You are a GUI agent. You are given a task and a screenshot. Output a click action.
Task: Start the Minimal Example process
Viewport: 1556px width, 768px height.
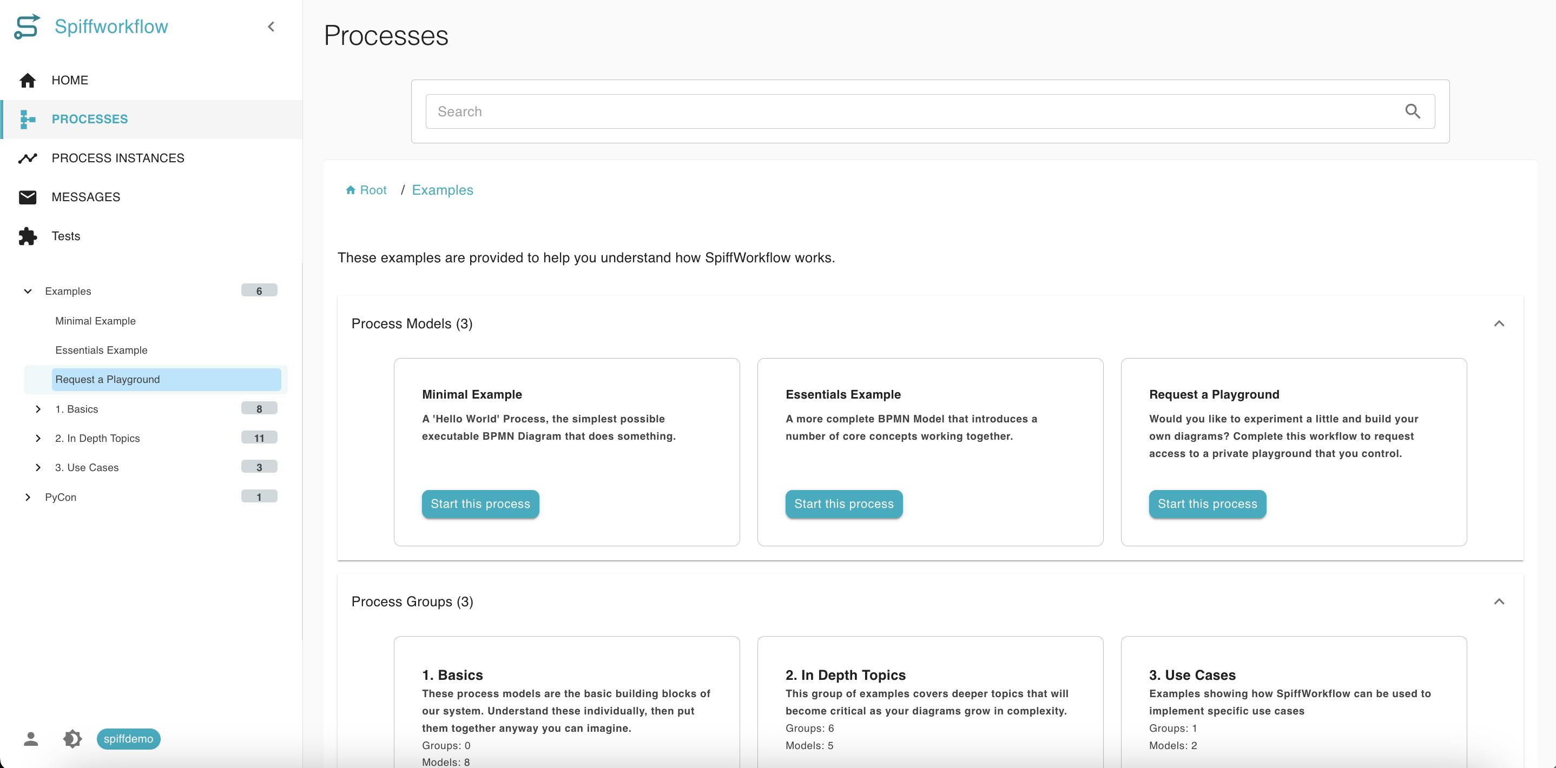(x=480, y=504)
